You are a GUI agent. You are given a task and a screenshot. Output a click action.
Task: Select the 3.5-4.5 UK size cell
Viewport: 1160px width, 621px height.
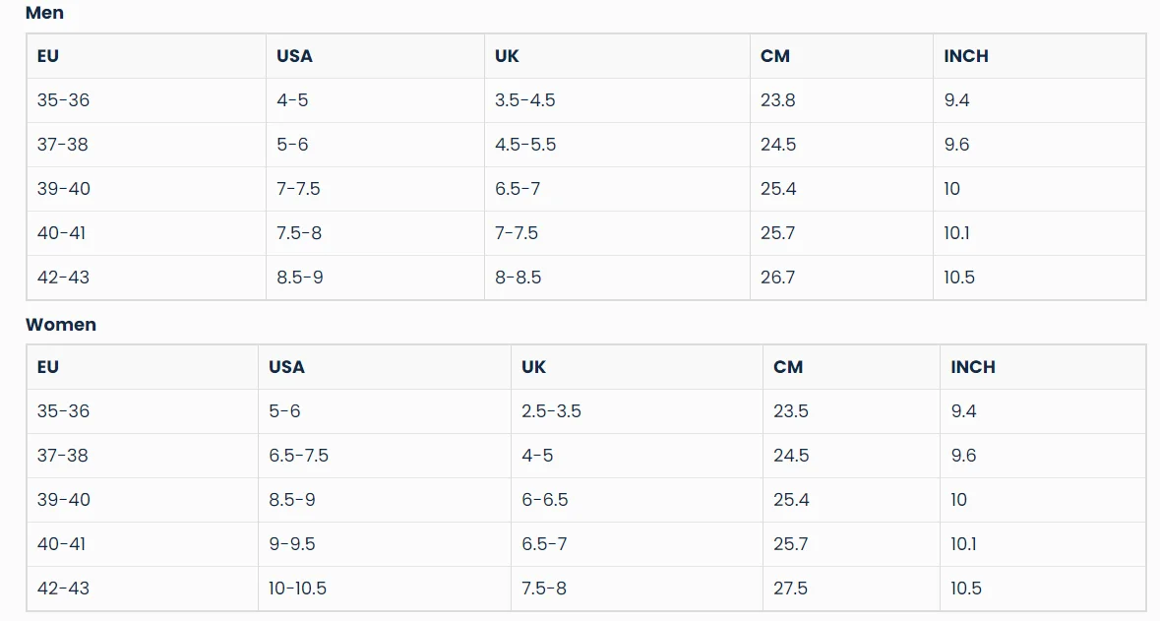[524, 100]
